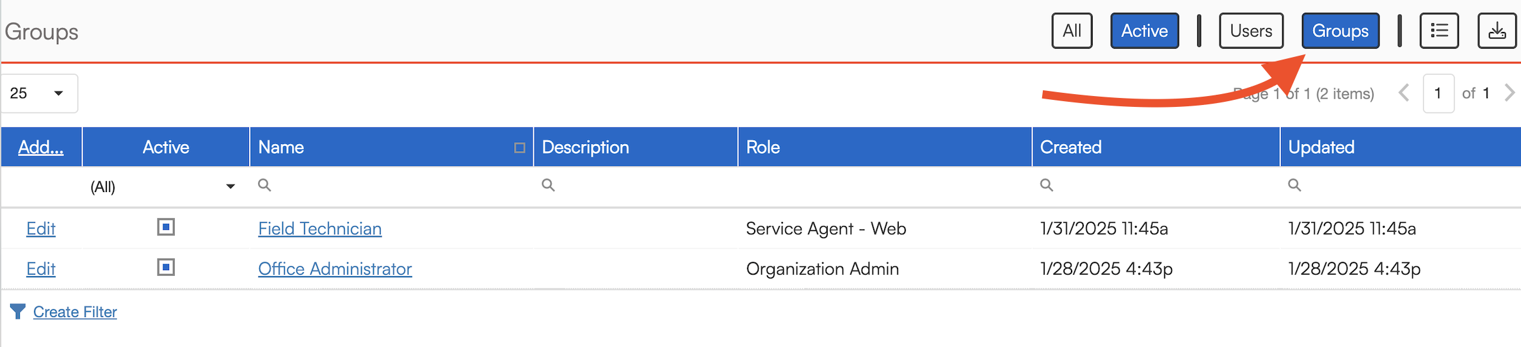This screenshot has width=1521, height=347.
Task: Toggle Active checkbox for Office Administrator
Action: coord(166,267)
